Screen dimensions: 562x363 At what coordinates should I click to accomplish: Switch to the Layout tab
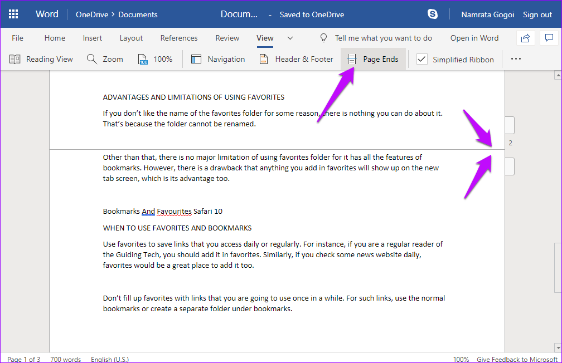(131, 38)
